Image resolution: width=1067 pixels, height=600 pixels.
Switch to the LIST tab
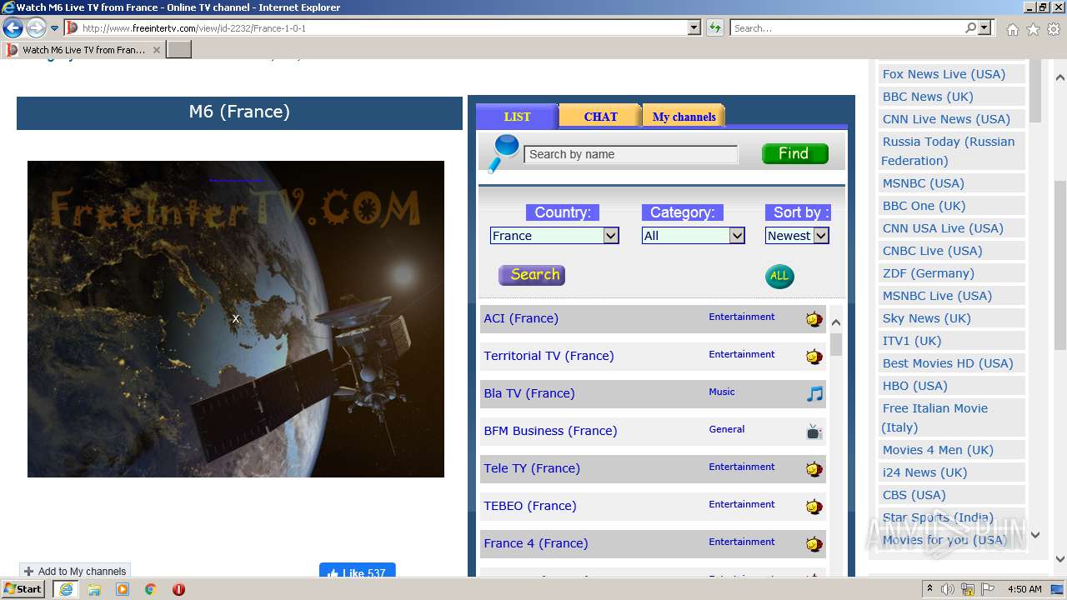point(517,117)
